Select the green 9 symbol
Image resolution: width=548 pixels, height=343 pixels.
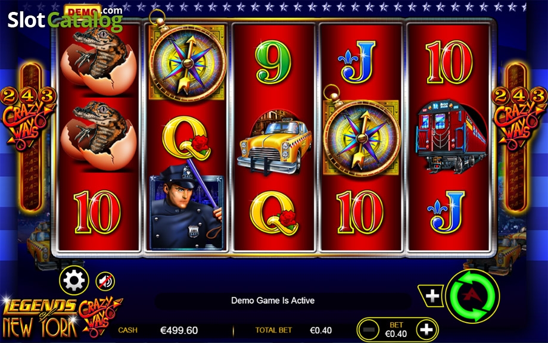(x=273, y=62)
